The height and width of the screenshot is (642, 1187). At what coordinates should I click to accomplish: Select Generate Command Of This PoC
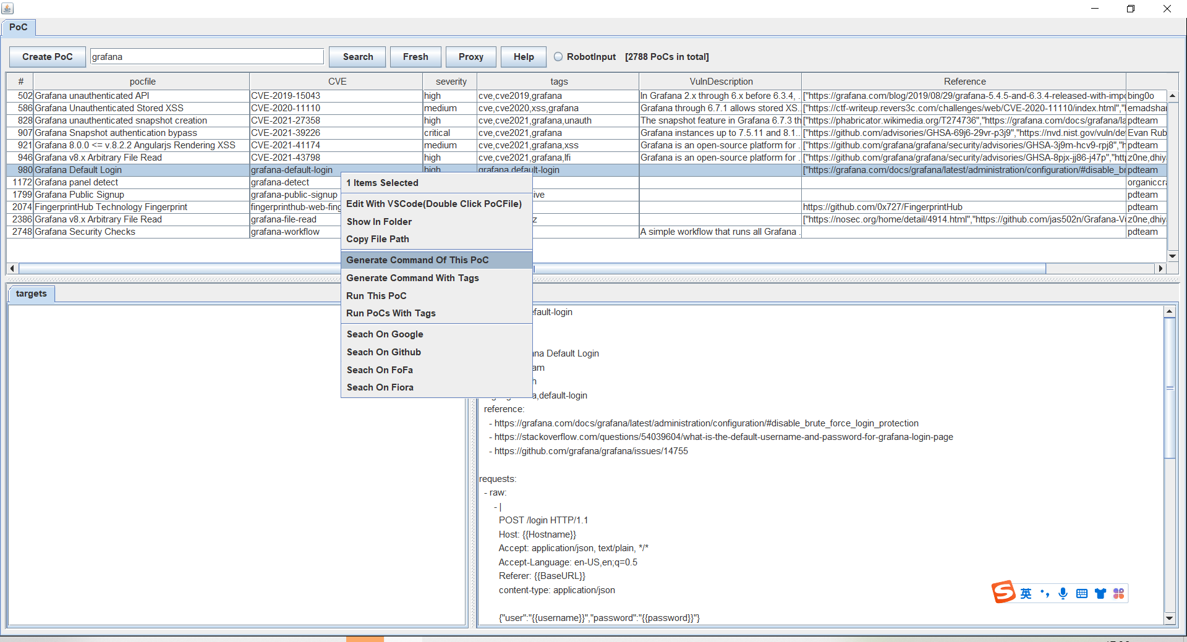[436, 260]
